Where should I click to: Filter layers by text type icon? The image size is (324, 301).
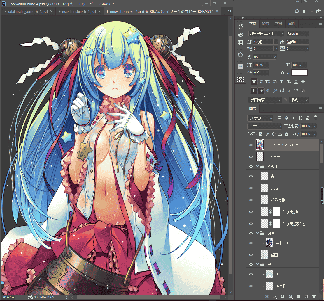293,118
